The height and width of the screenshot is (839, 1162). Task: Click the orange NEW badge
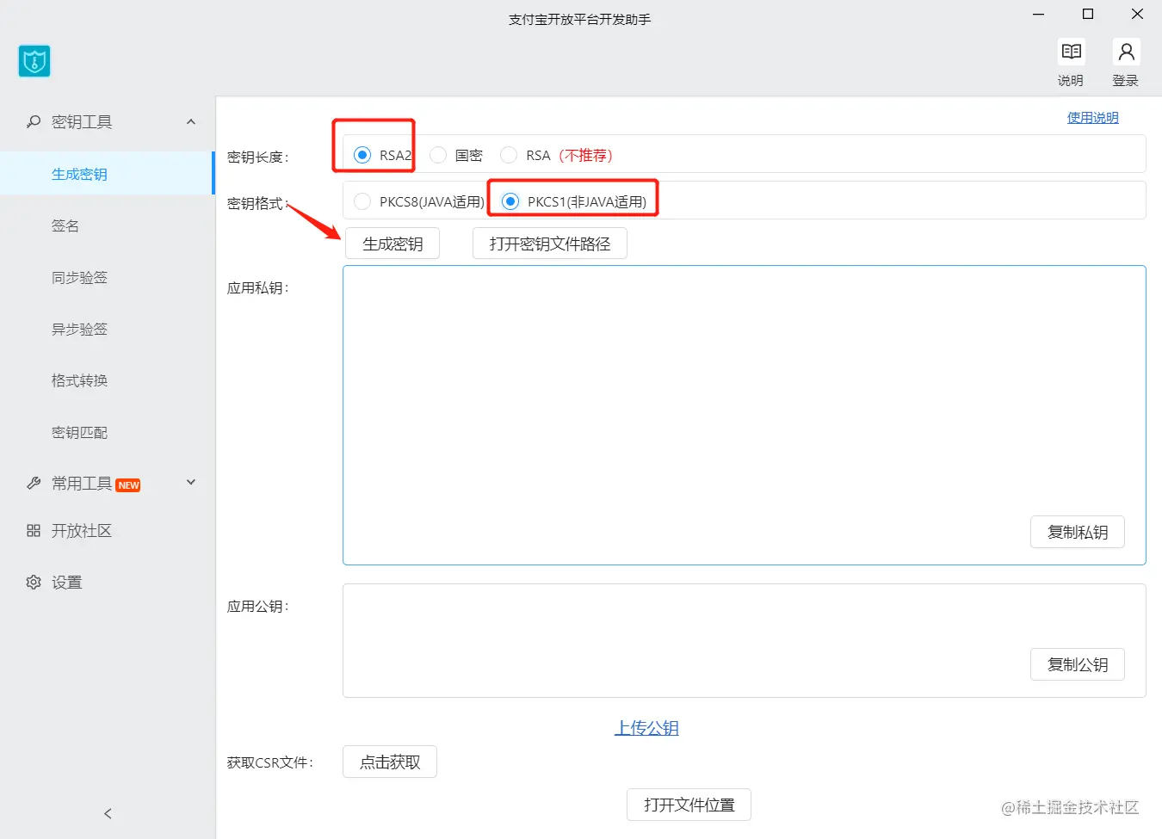[128, 485]
